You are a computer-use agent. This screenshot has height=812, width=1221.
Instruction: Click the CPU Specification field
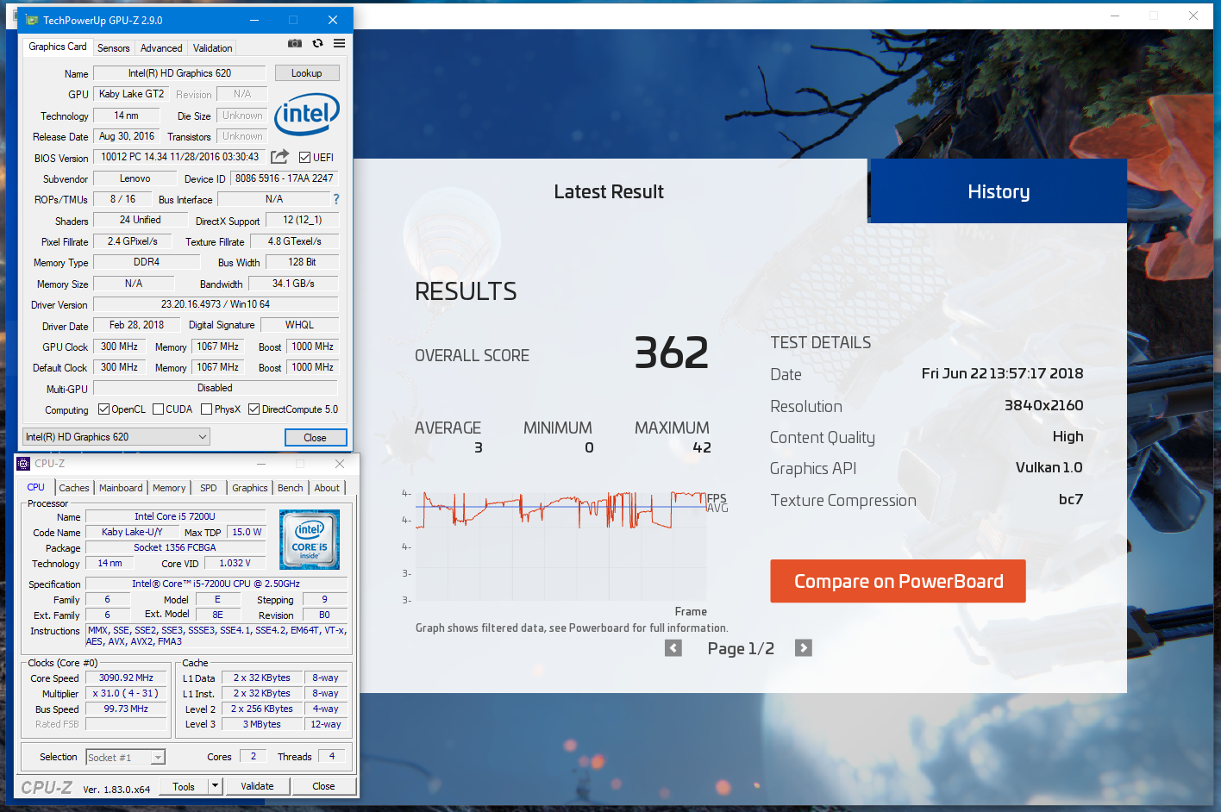pos(216,584)
